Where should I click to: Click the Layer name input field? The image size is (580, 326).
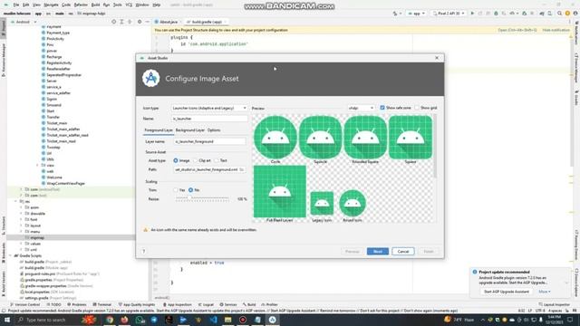[209, 141]
